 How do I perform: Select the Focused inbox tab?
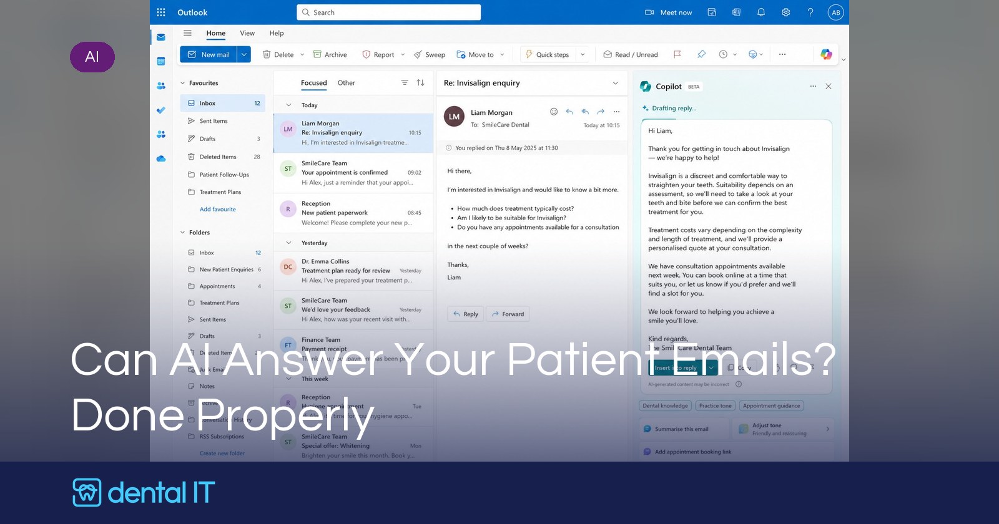pos(314,83)
